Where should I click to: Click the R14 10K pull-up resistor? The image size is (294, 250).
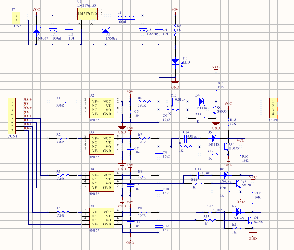point(216,87)
